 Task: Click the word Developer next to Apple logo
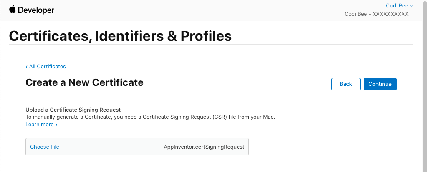point(36,10)
